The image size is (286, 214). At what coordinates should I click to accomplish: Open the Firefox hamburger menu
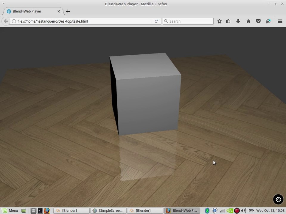pos(280,21)
